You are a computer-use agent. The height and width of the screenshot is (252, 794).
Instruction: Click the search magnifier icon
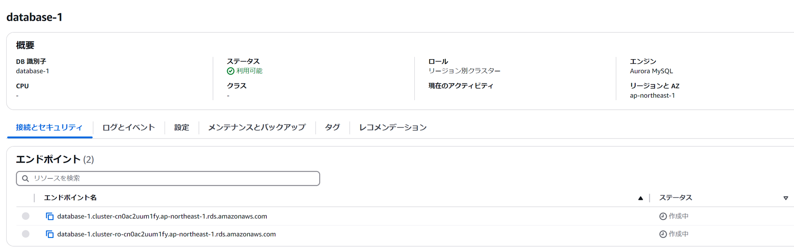point(25,178)
